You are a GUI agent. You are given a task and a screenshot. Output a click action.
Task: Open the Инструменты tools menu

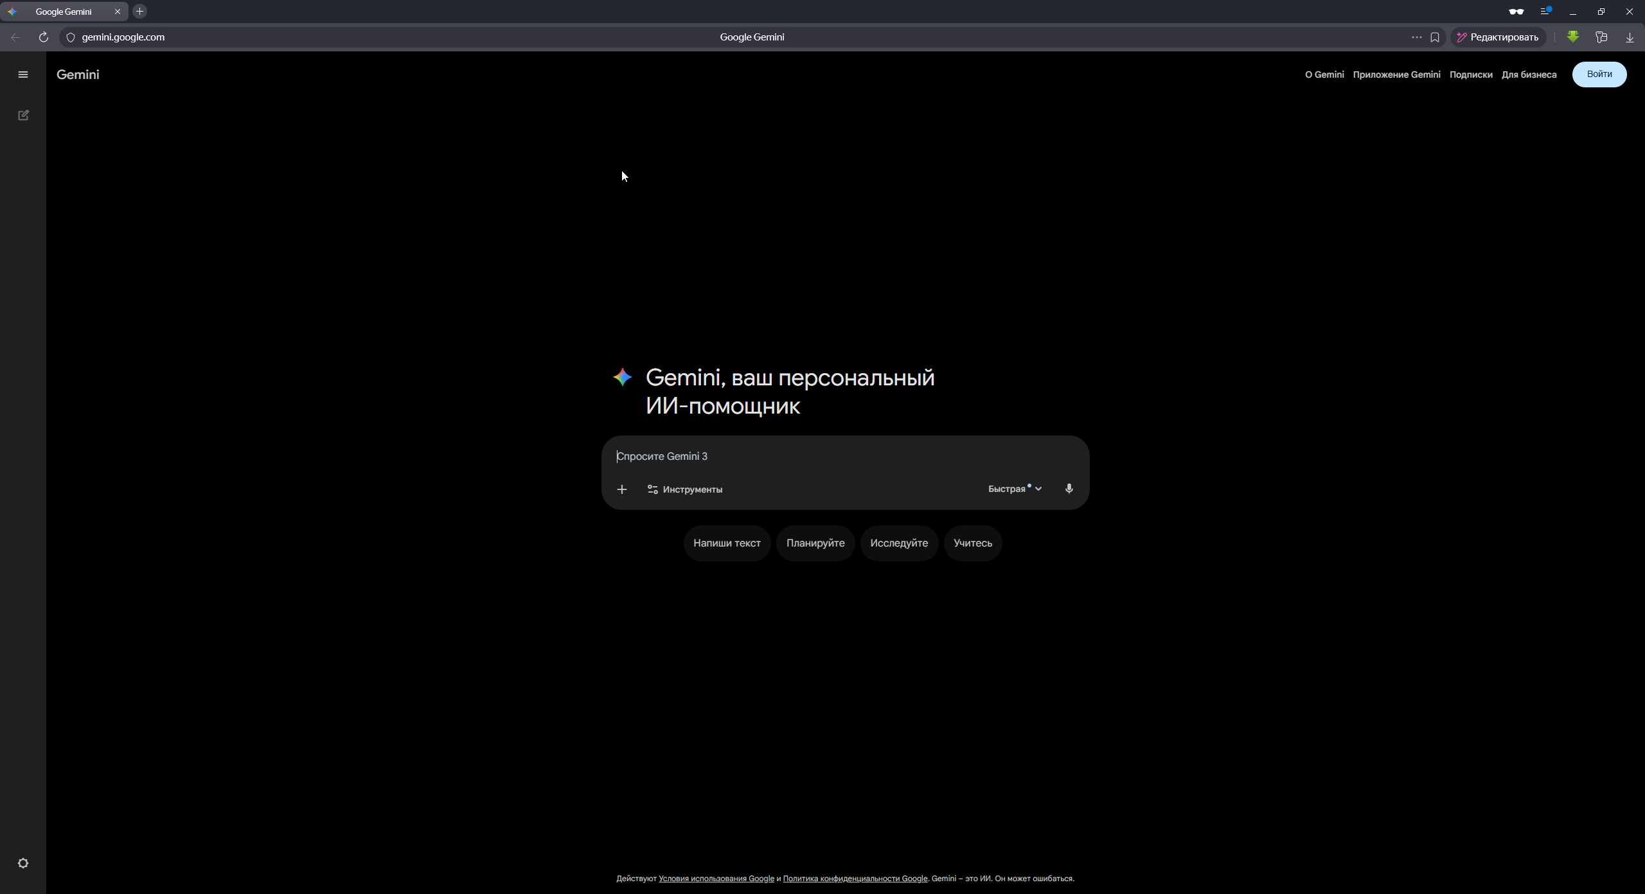[x=684, y=489]
